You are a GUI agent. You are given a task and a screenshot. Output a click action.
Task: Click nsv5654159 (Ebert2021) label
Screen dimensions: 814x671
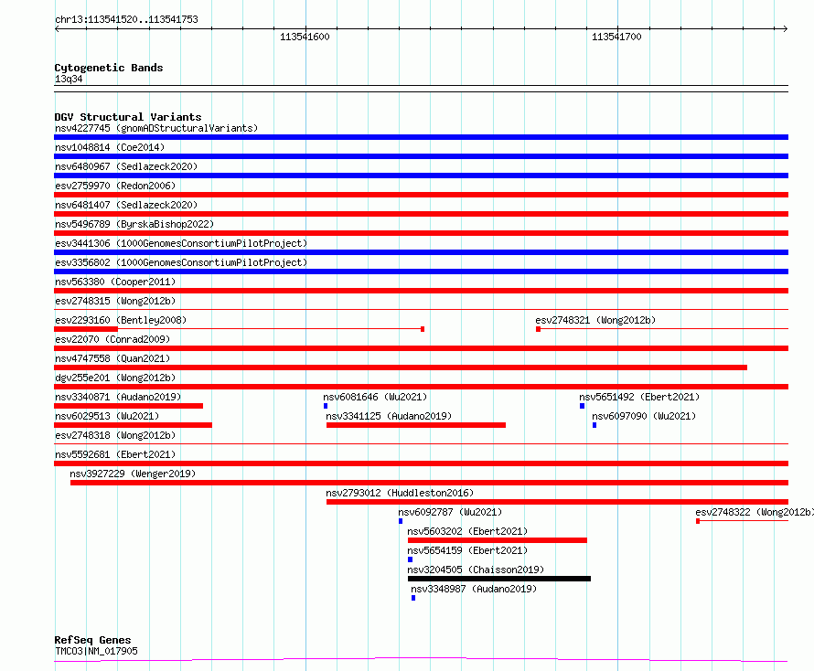(467, 550)
